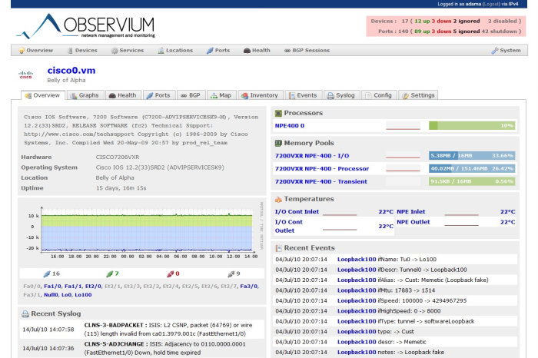Switch to the Config tab
The image size is (538, 358).
click(x=379, y=95)
